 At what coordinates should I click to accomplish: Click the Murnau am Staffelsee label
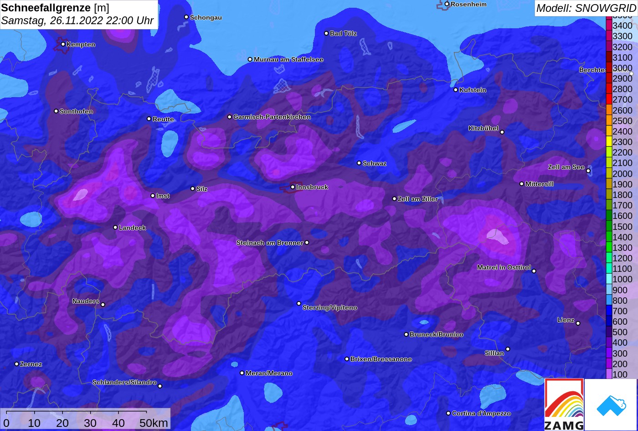point(289,59)
